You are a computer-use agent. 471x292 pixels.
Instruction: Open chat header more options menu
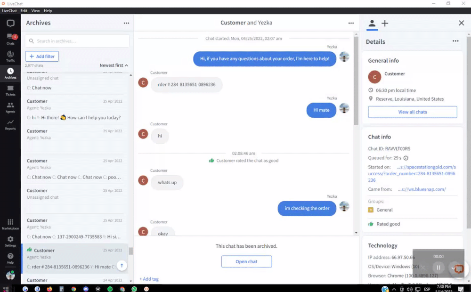(x=351, y=23)
